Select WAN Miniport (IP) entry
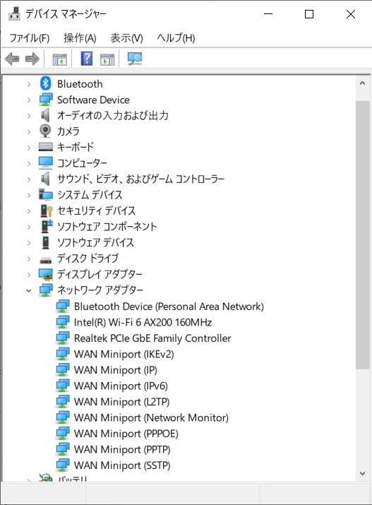Screen dimensions: 372x505 pyautogui.click(x=116, y=369)
